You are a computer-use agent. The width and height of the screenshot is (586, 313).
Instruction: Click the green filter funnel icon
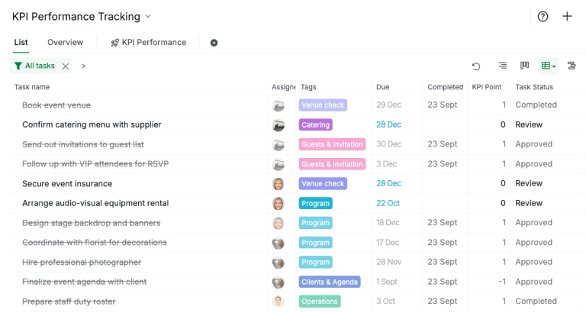[18, 66]
